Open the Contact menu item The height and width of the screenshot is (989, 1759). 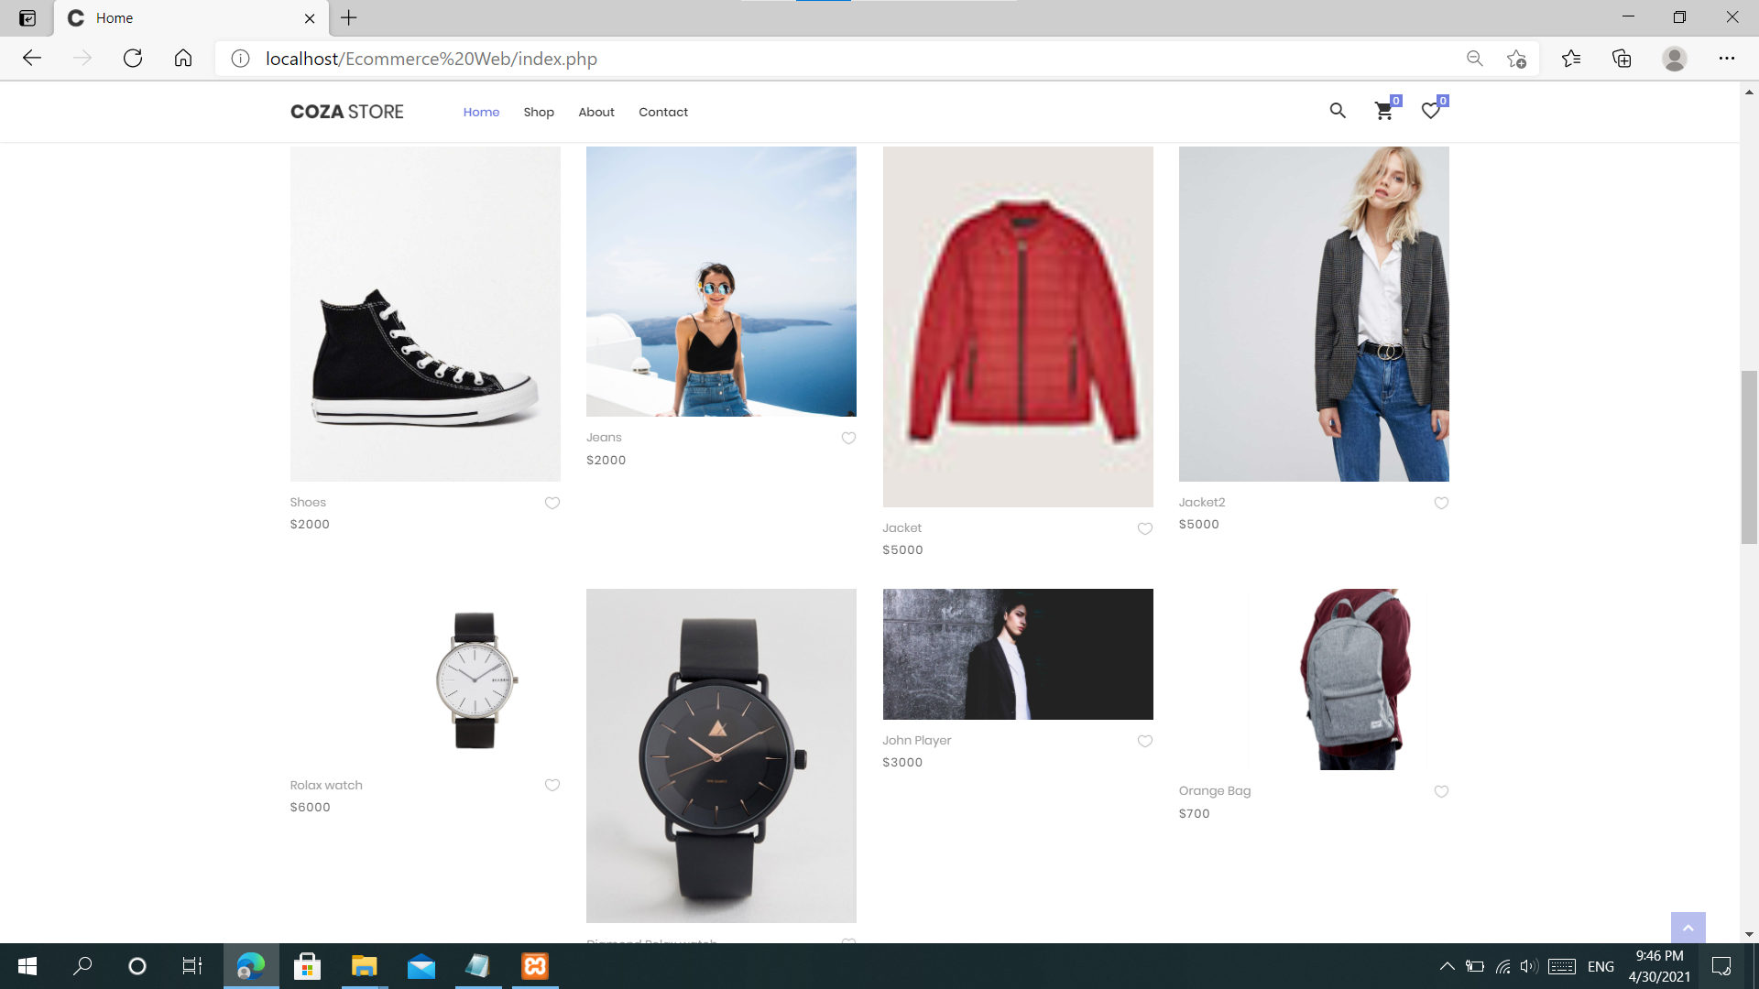(x=663, y=112)
